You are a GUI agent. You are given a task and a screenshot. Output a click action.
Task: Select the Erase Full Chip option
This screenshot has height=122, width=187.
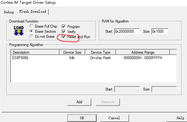click(x=31, y=26)
